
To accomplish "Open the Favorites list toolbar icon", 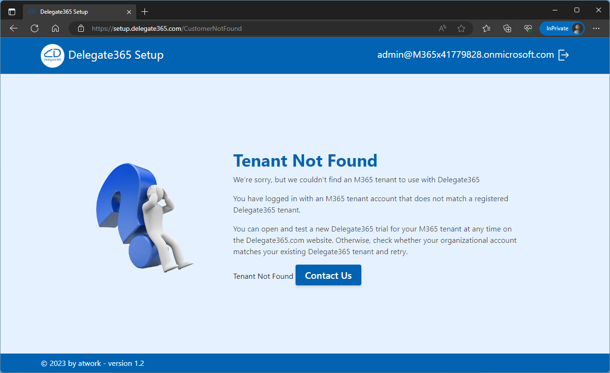I will 486,28.
